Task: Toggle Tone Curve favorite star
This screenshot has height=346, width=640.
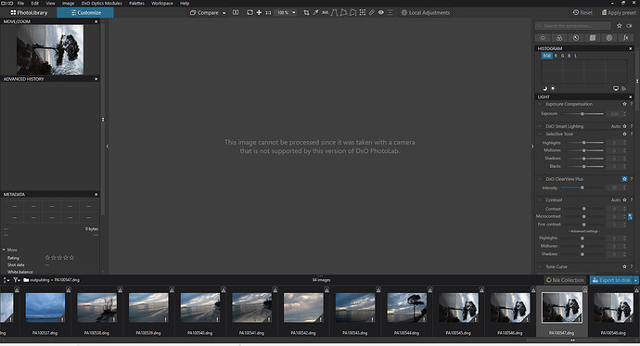Action: point(624,267)
